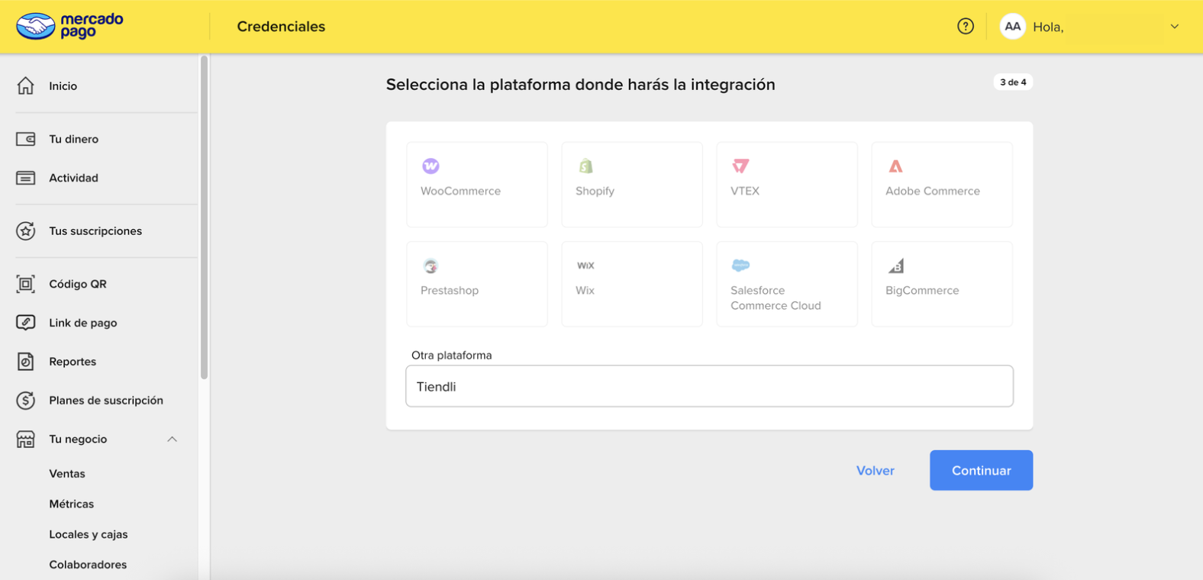
Task: Click the sidebar vertical scrollbar
Action: (x=204, y=217)
